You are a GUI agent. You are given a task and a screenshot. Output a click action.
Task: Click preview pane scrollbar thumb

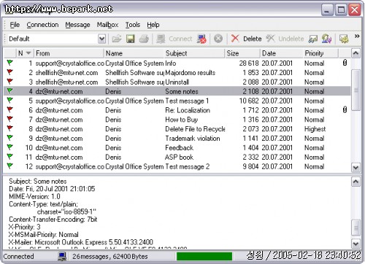click(x=356, y=228)
